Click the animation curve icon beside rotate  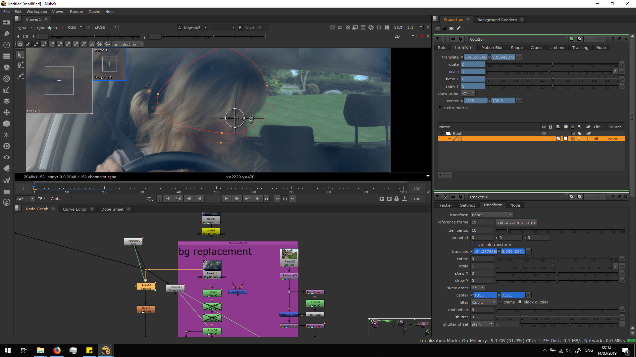[622, 64]
